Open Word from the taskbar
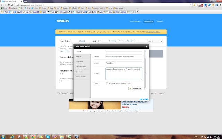 point(76,137)
